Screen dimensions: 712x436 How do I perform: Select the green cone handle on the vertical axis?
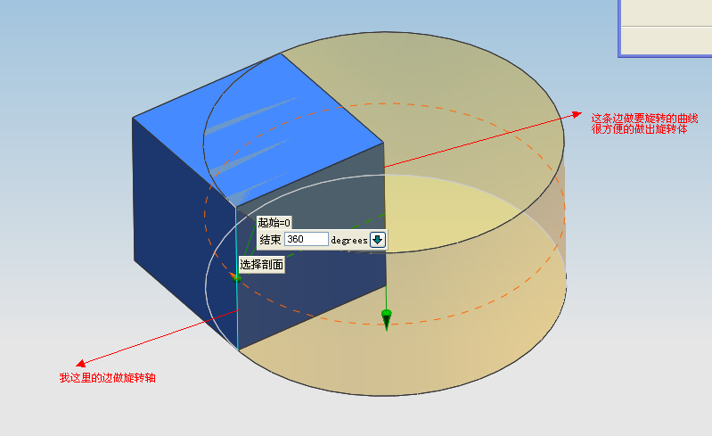[x=387, y=320]
